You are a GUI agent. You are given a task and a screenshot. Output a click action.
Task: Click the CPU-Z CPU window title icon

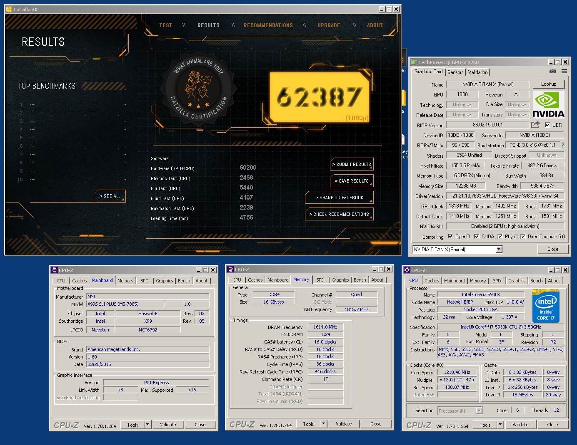click(x=407, y=270)
